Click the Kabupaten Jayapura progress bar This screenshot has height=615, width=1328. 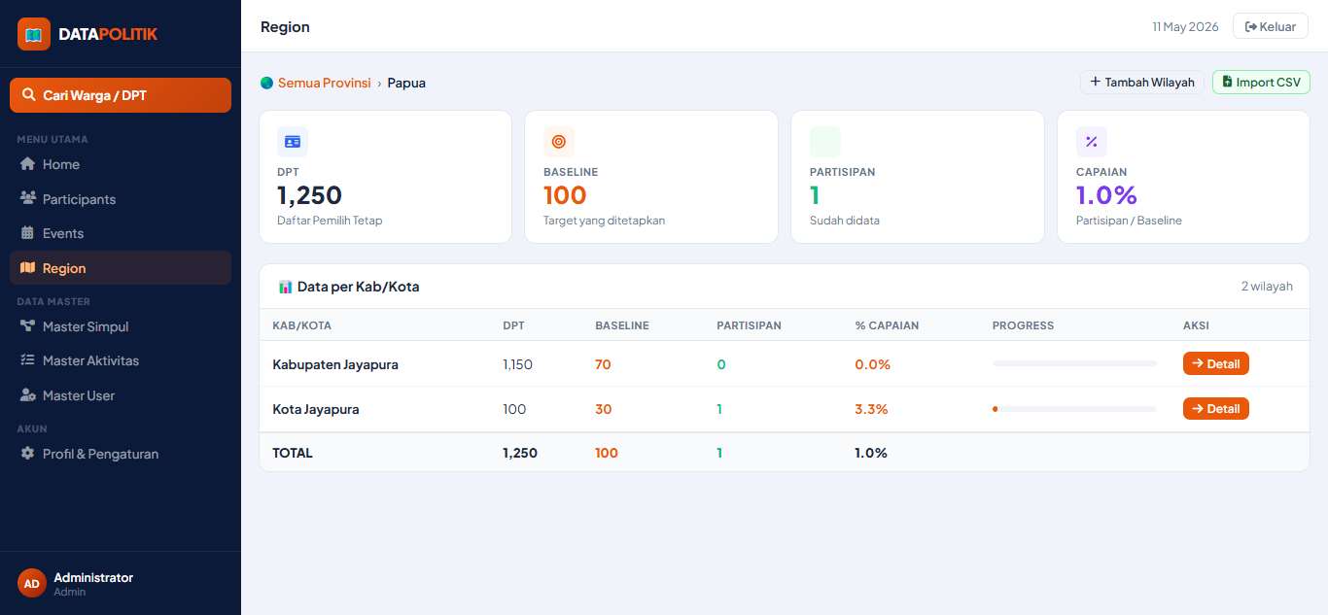1074,363
